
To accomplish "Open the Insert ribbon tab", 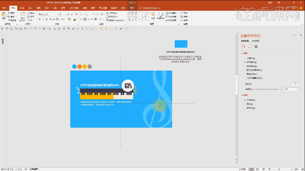I will 30,8.
